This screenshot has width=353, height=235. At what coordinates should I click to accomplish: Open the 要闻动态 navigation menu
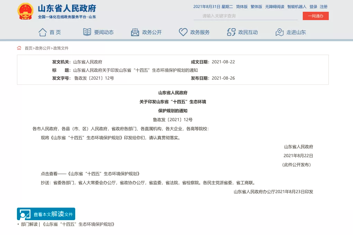point(104,33)
